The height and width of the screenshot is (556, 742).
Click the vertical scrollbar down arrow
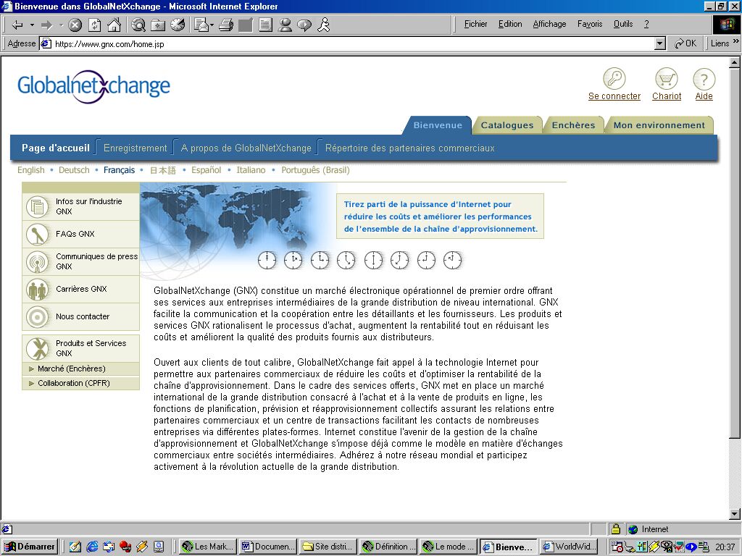735,514
